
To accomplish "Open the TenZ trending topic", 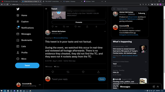I will 115,64.
